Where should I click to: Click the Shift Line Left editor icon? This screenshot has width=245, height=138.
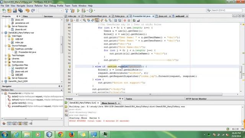[x=115, y=20]
